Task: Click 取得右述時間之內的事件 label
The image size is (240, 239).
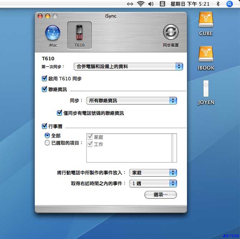Action: tap(98, 183)
